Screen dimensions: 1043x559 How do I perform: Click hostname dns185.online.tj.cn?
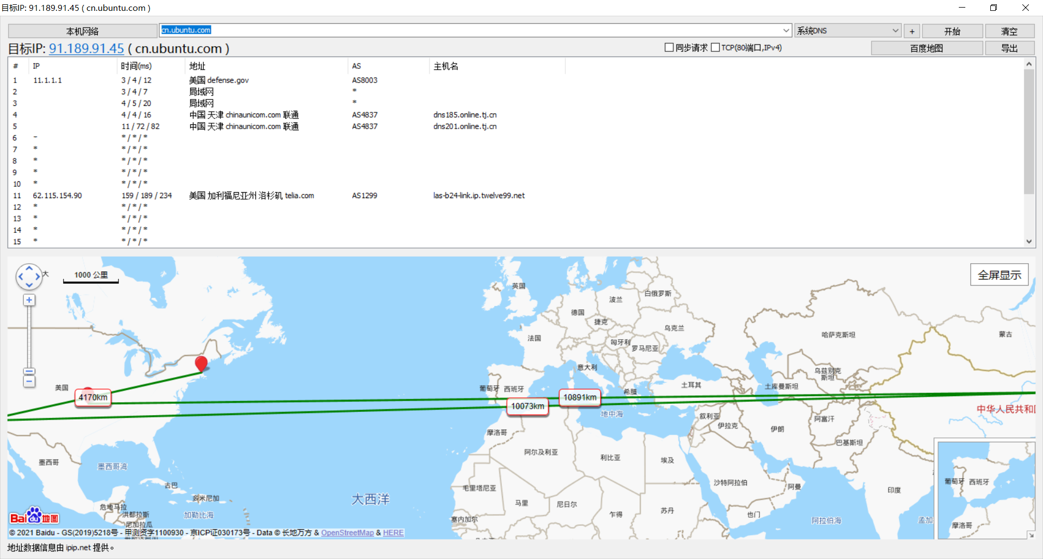465,115
